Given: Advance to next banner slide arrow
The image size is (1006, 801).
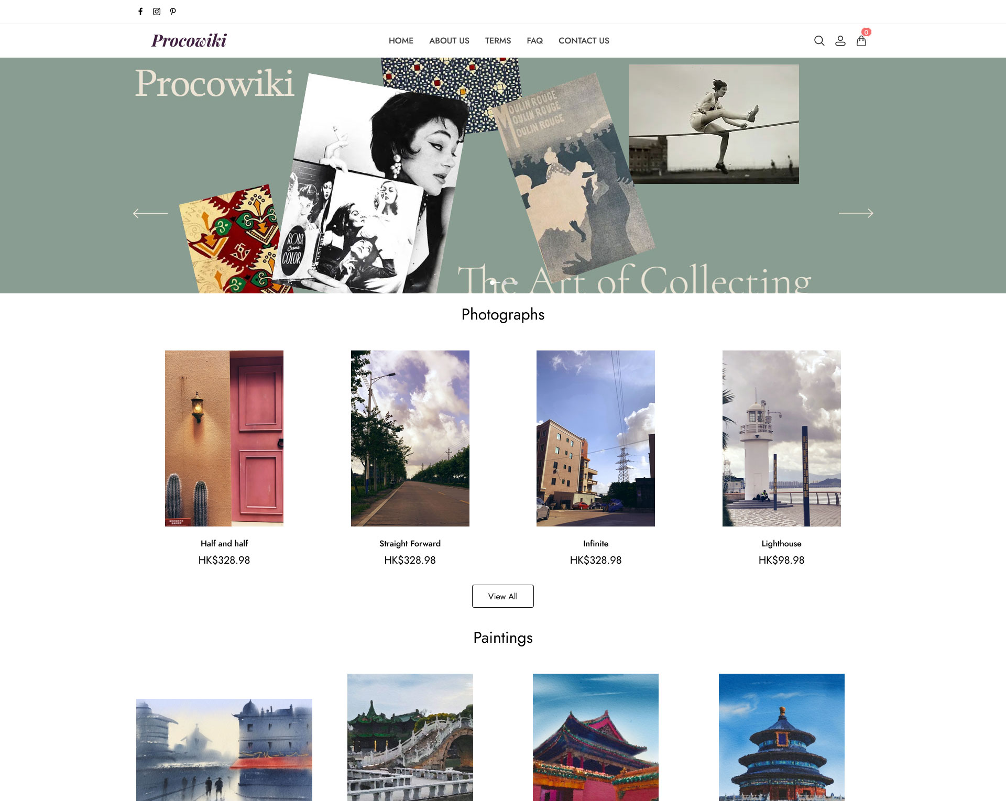Looking at the screenshot, I should pyautogui.click(x=856, y=213).
